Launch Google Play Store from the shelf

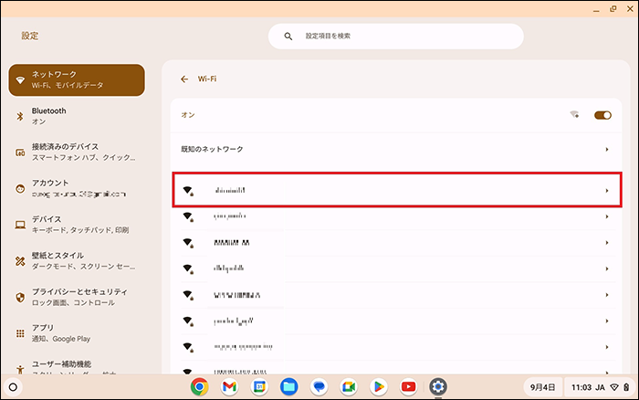[378, 386]
